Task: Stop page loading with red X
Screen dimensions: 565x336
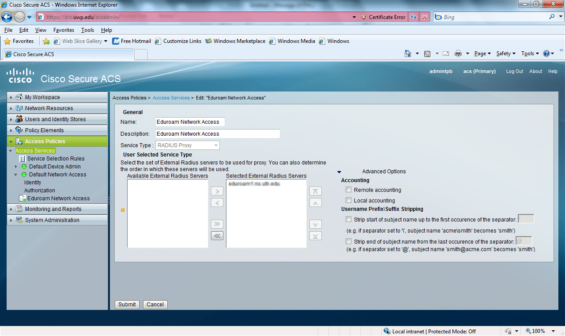Action: pos(425,17)
